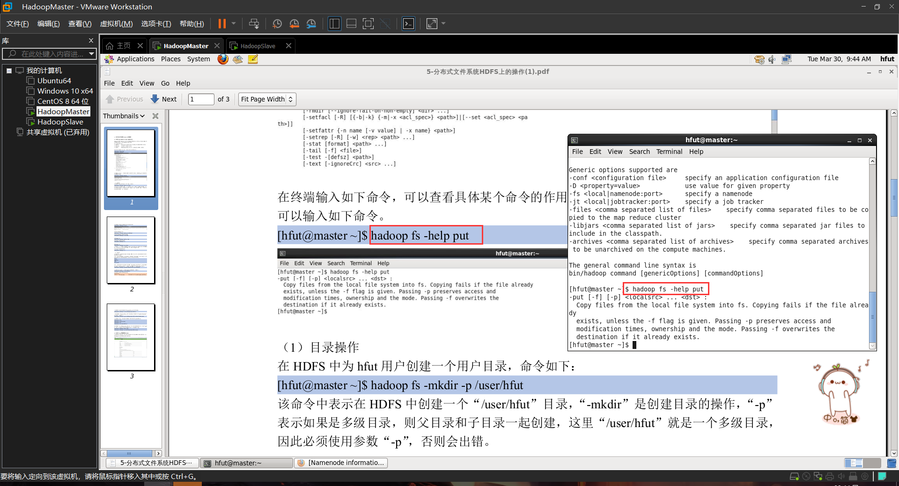This screenshot has height=486, width=899.
Task: Open the Search menu in terminal window
Action: (639, 152)
